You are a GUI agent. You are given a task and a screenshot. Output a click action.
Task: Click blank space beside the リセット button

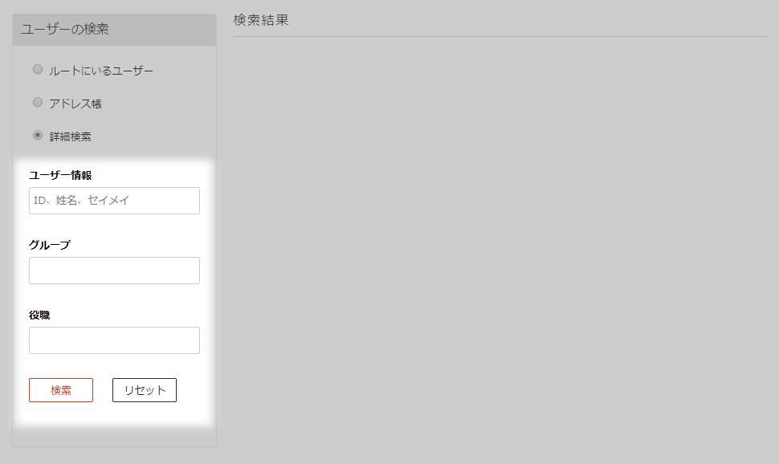pyautogui.click(x=194, y=390)
